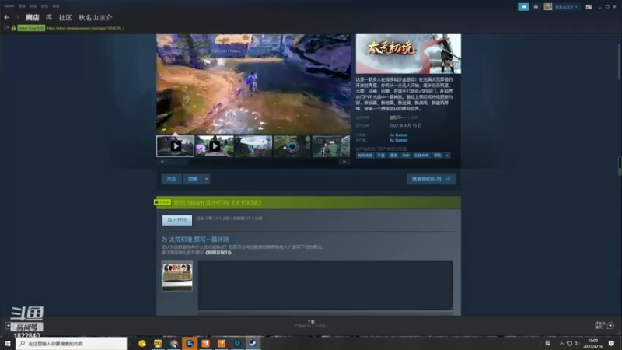622x350 pixels.
Task: Click the thumbnail strip scrollbar handle
Action: [x=177, y=162]
